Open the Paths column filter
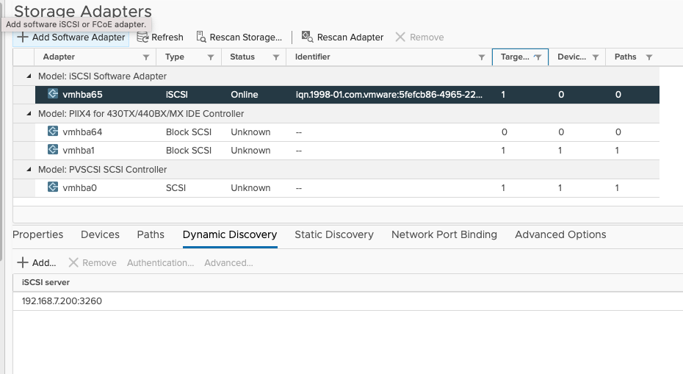Viewport: 683px width, 374px height. tap(649, 57)
